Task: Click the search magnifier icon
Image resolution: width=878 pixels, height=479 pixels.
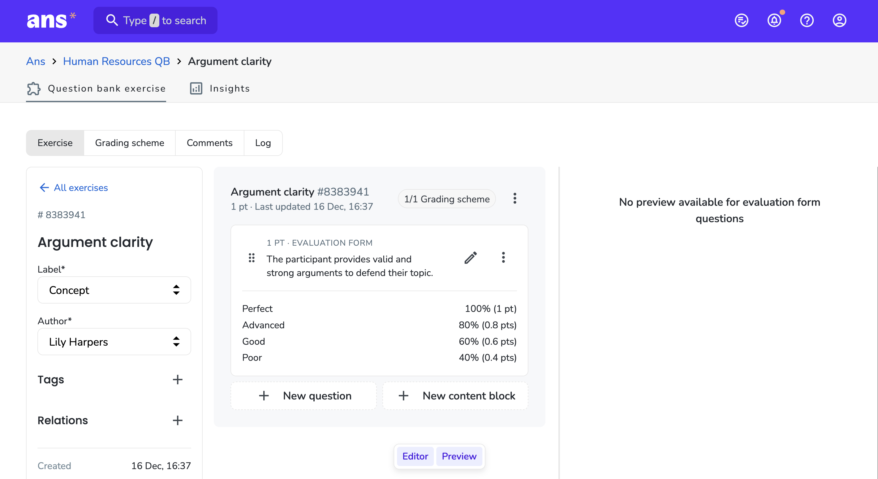Action: pos(112,20)
